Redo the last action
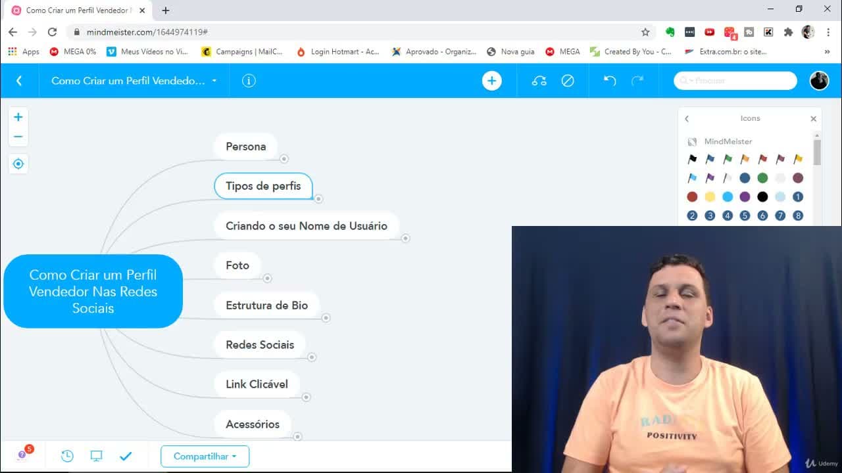 637,81
